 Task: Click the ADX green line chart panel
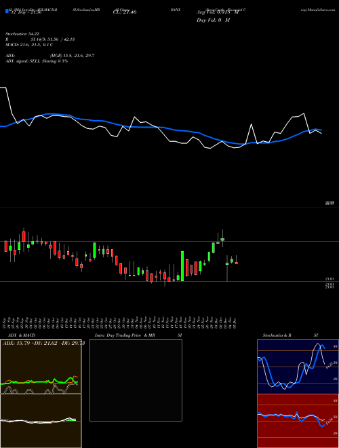[x=41, y=367]
